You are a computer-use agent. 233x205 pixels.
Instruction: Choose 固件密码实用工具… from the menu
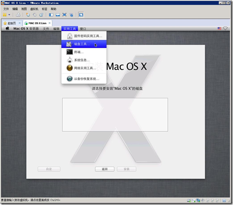click(x=84, y=36)
